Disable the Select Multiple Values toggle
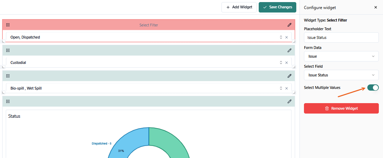Screen dimensions: 383x158 point(373,88)
